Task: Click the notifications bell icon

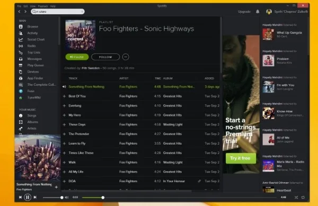Action: 258,12
